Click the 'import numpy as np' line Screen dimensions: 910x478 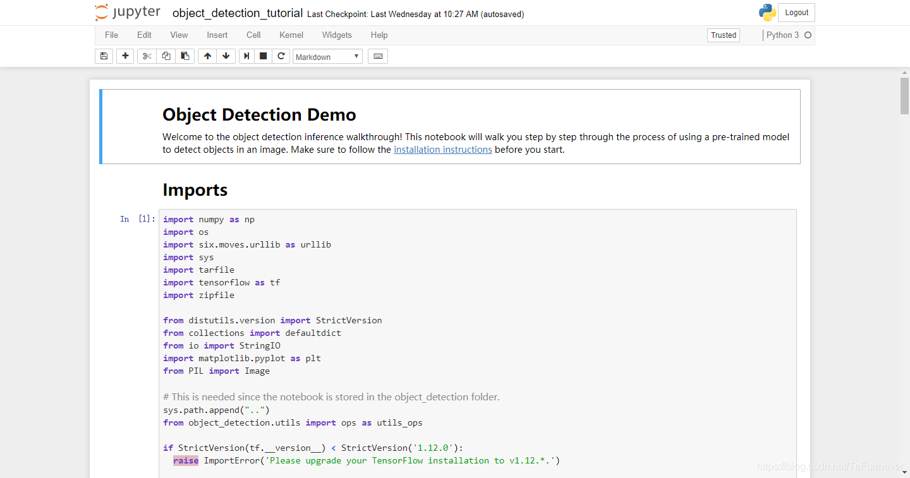(x=209, y=219)
